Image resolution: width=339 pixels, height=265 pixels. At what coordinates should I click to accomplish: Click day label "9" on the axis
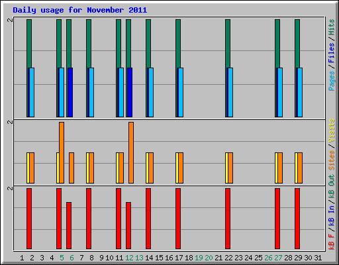pyautogui.click(x=101, y=258)
